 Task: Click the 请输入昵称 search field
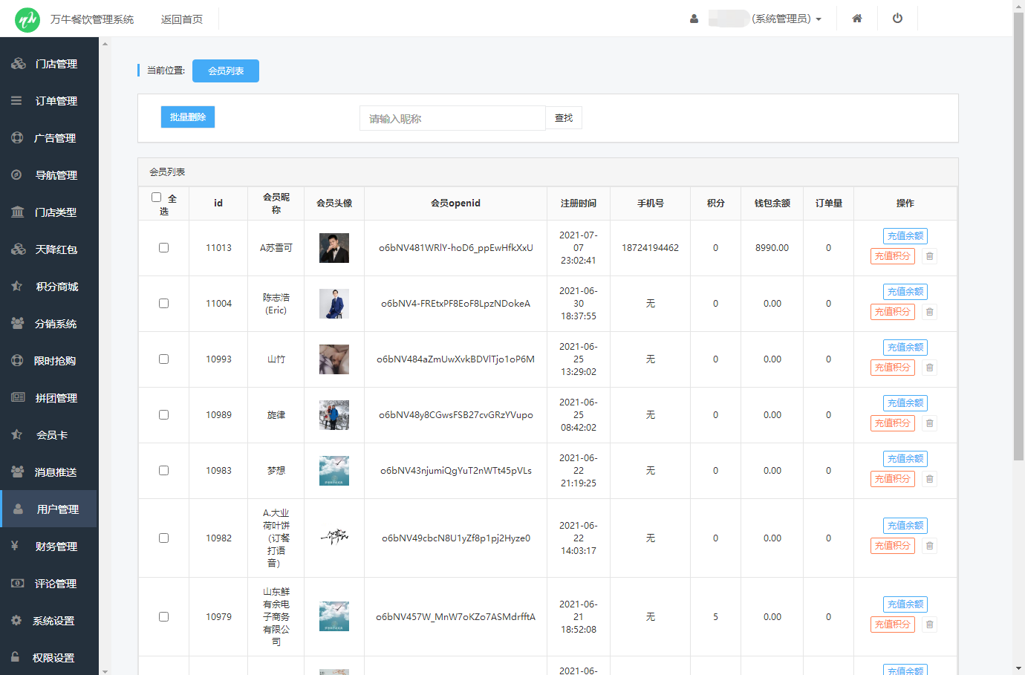(452, 119)
